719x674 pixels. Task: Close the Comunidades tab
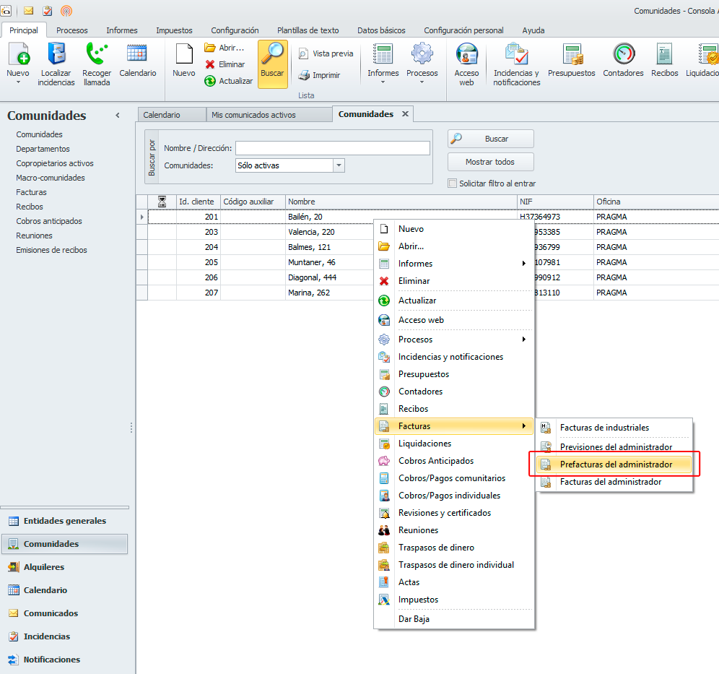tap(405, 114)
